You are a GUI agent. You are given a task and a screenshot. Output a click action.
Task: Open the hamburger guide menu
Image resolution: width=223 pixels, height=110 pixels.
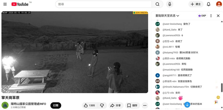(5, 4)
